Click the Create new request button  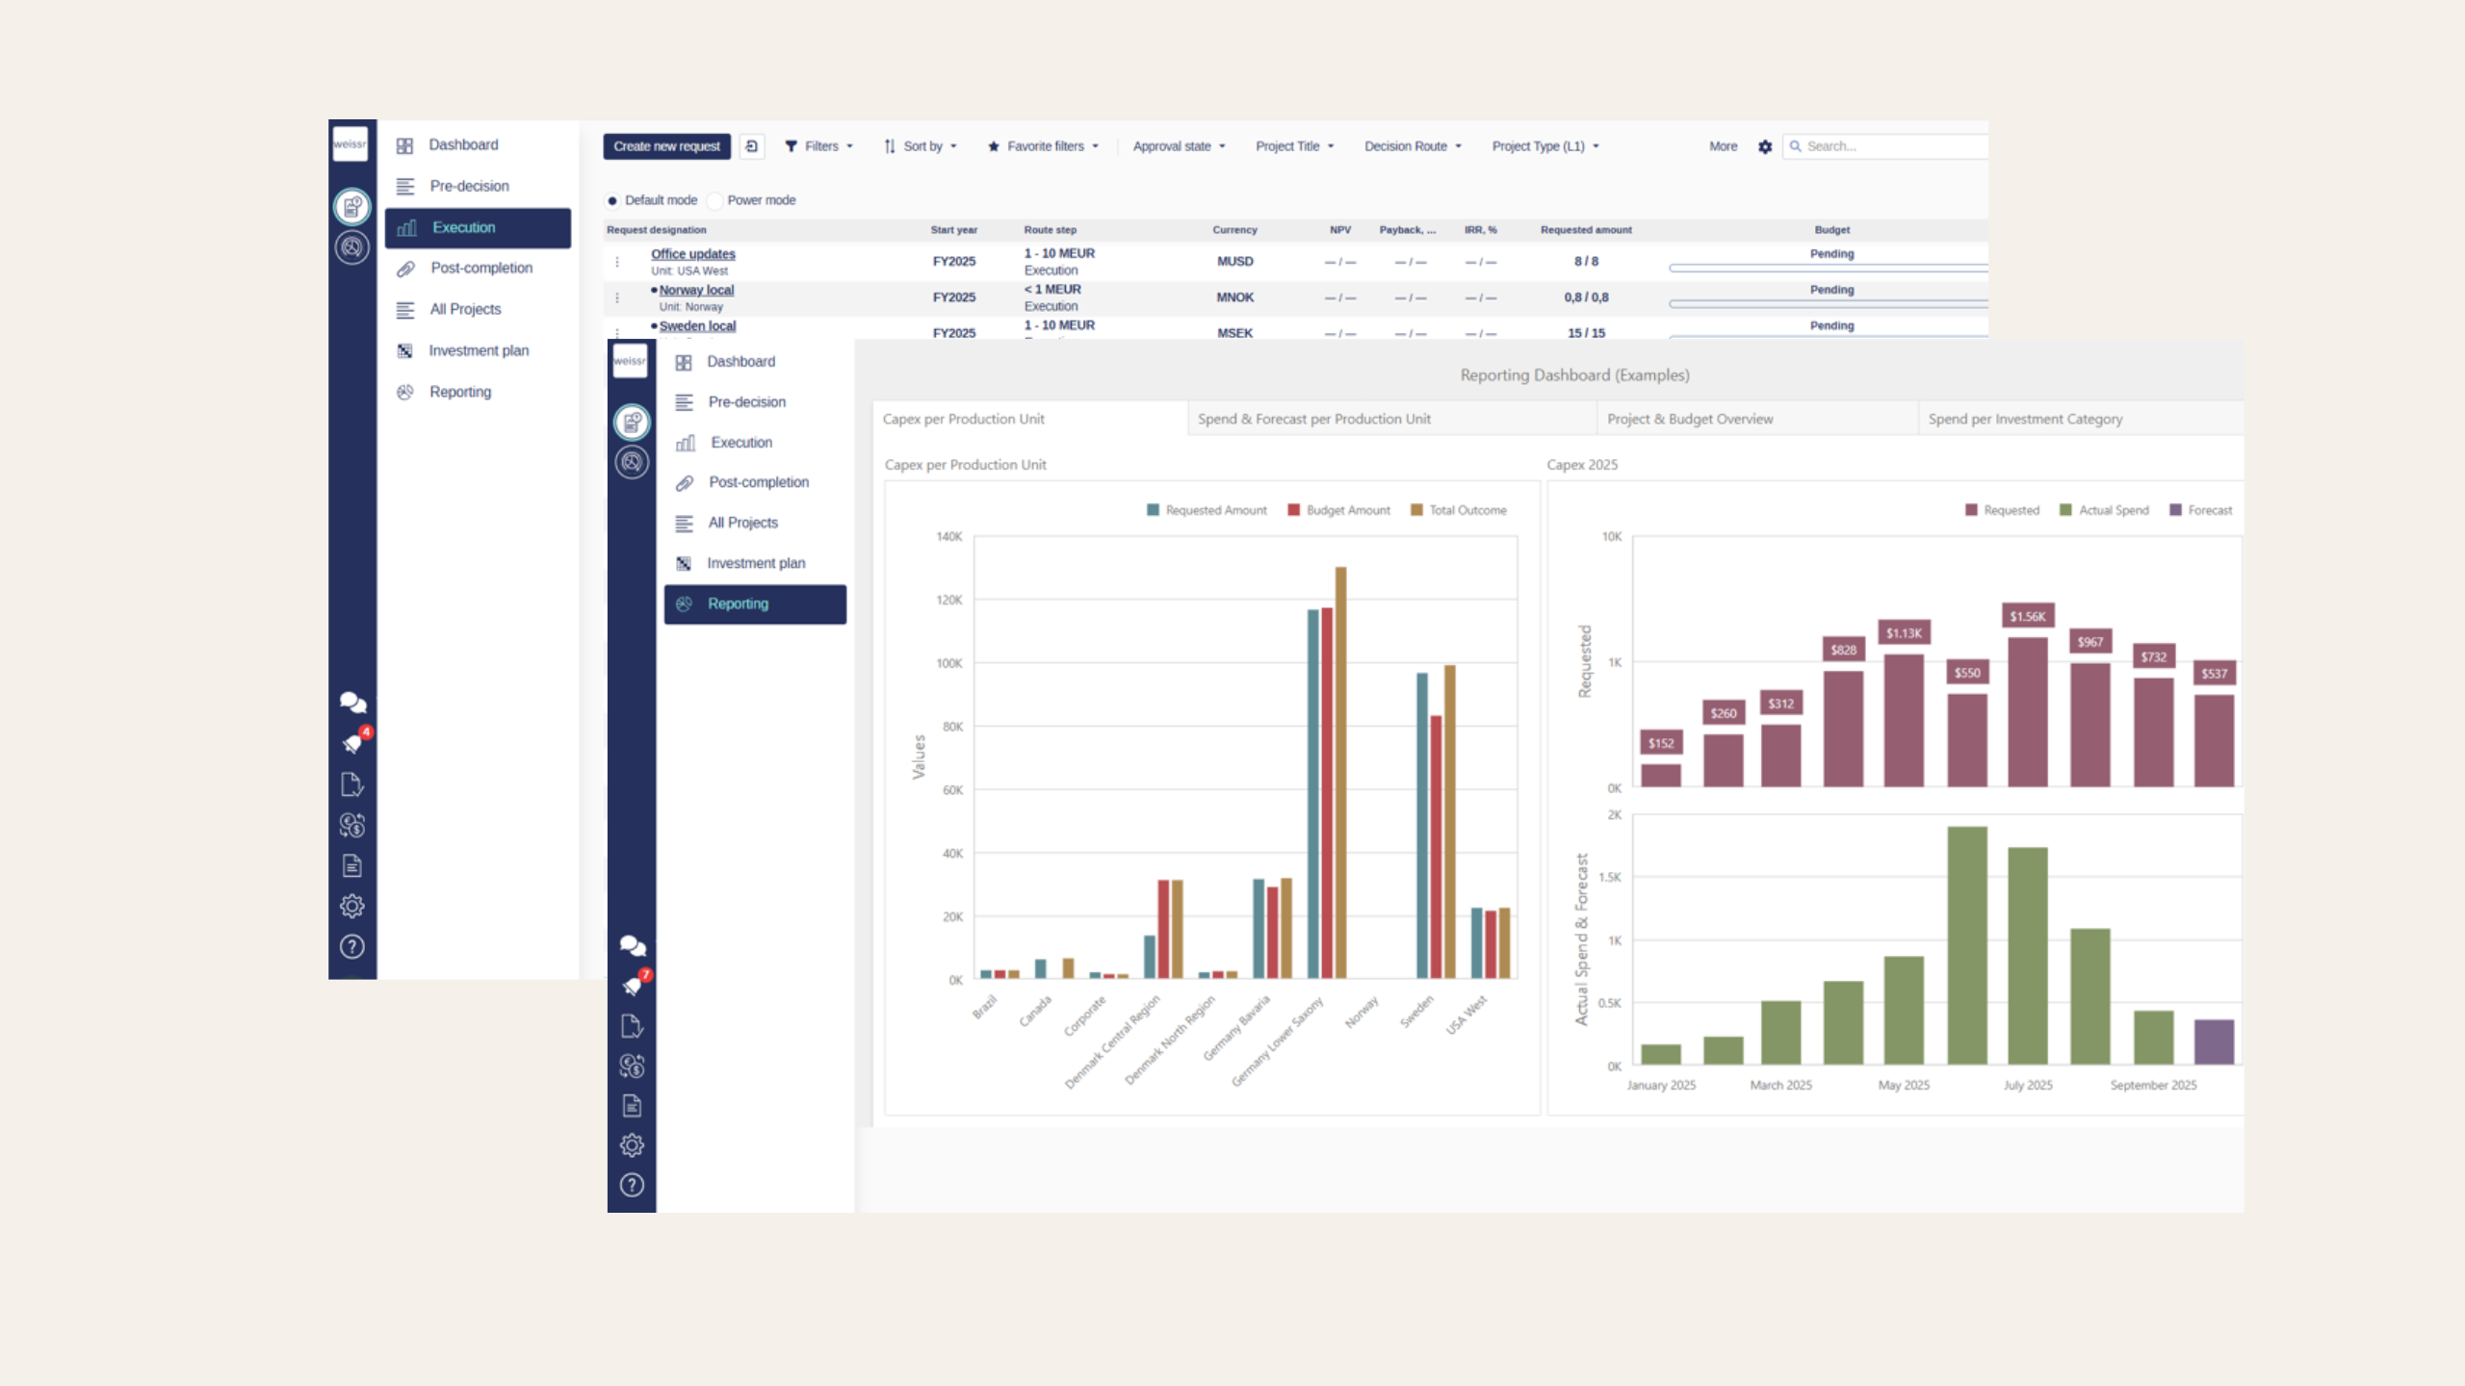tap(666, 146)
